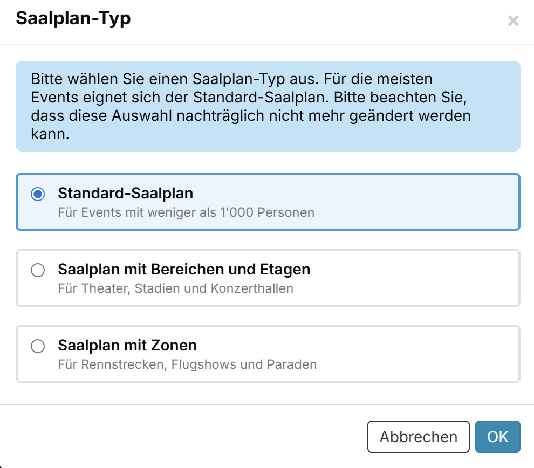Click the blue info notice text

point(251,106)
